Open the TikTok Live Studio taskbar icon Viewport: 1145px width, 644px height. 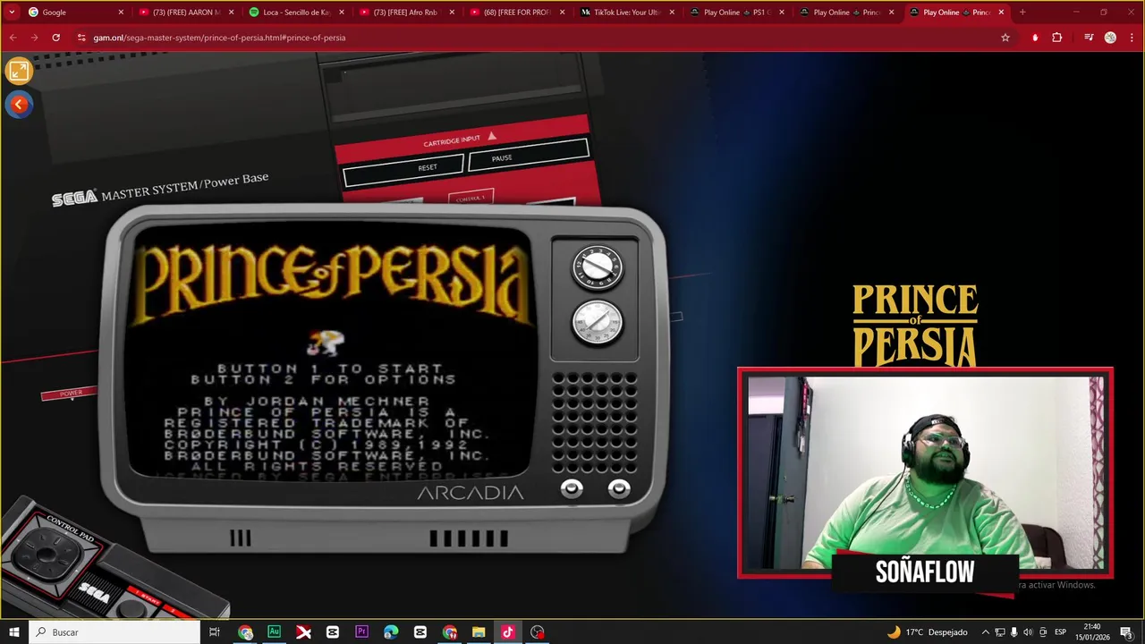tap(507, 632)
